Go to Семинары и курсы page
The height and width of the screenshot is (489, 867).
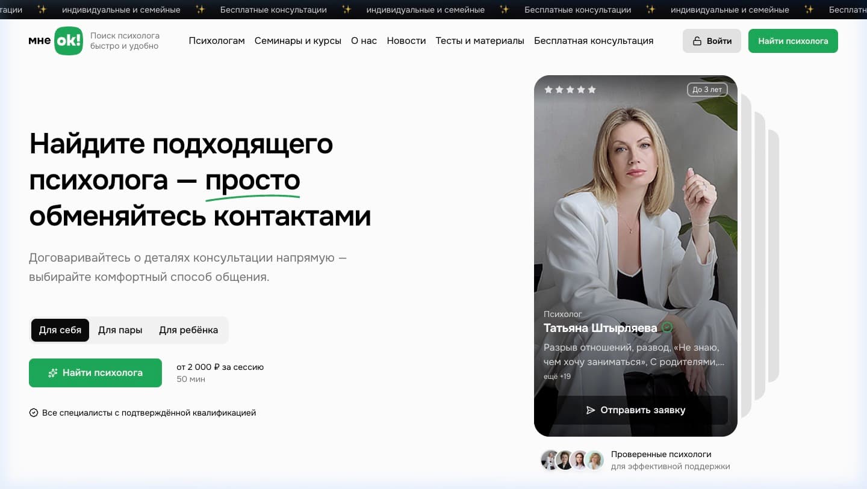(x=298, y=41)
